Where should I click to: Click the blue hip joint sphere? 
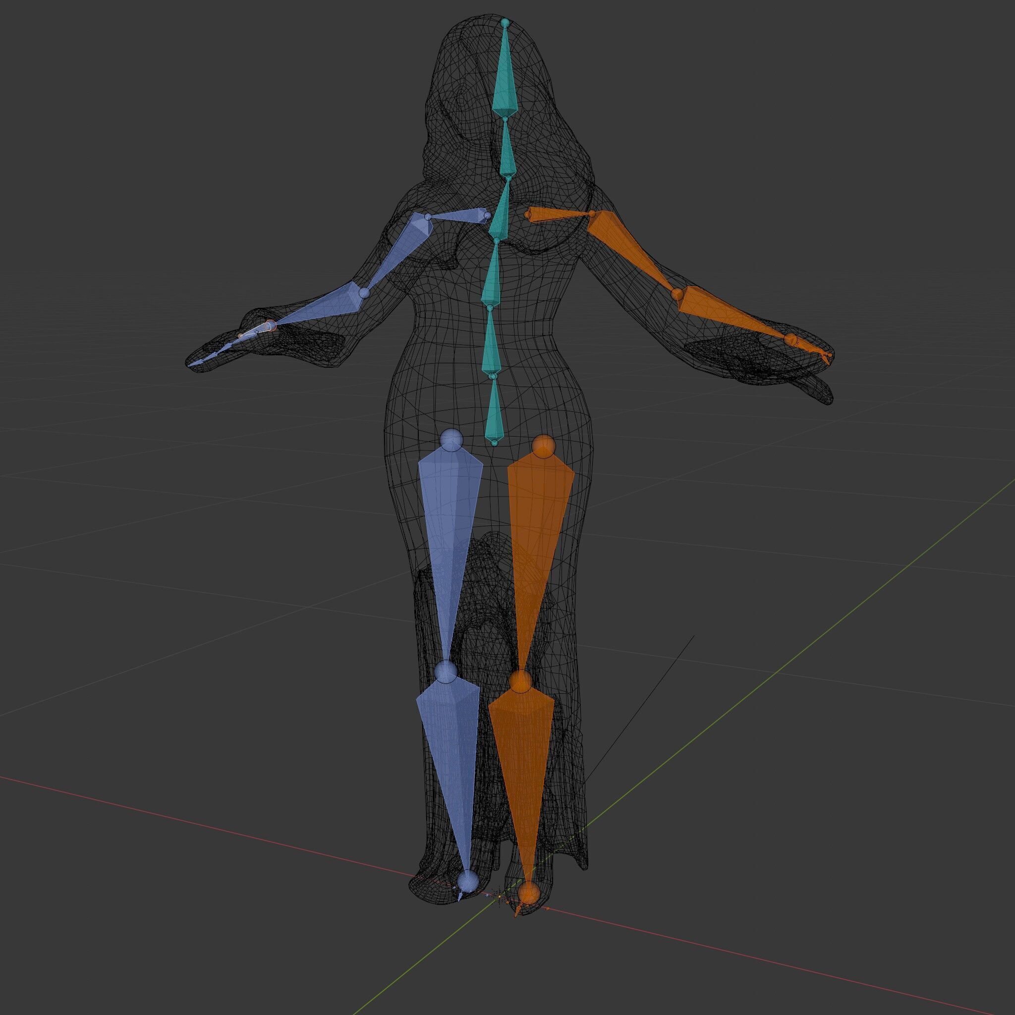(451, 440)
